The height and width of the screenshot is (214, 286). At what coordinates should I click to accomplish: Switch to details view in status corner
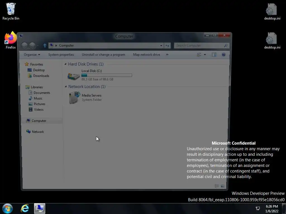[217, 186]
